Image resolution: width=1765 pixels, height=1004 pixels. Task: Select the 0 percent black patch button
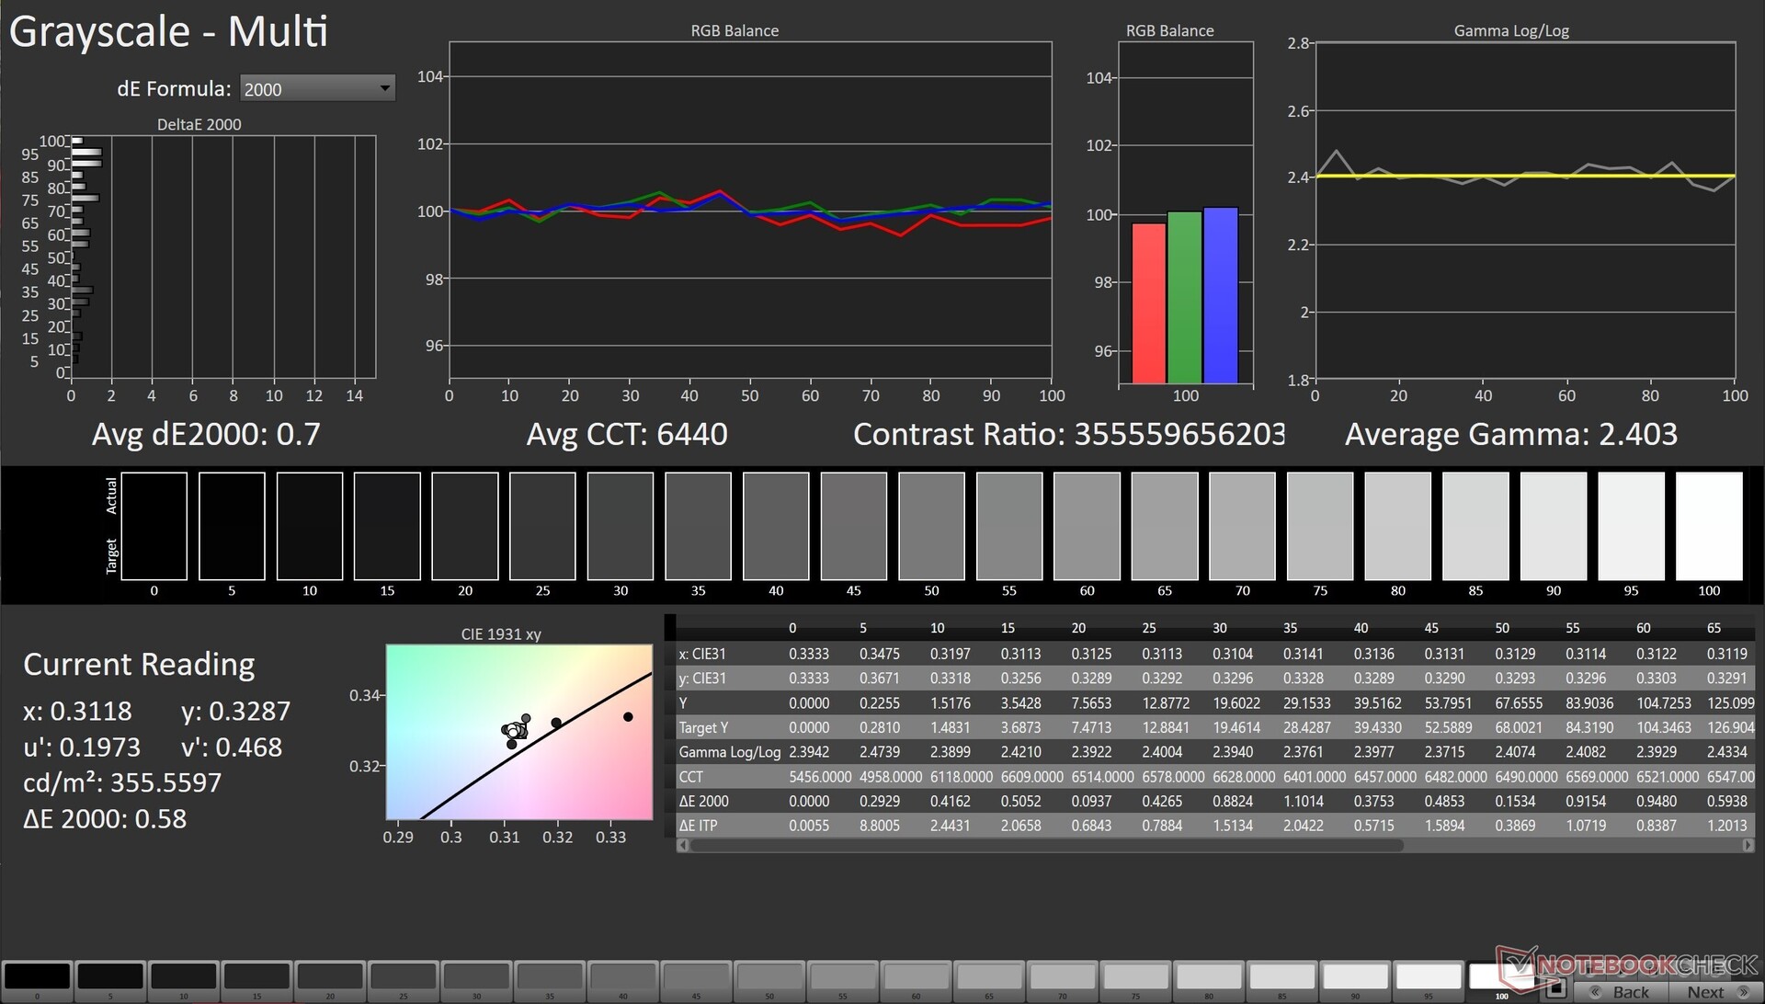[x=37, y=976]
